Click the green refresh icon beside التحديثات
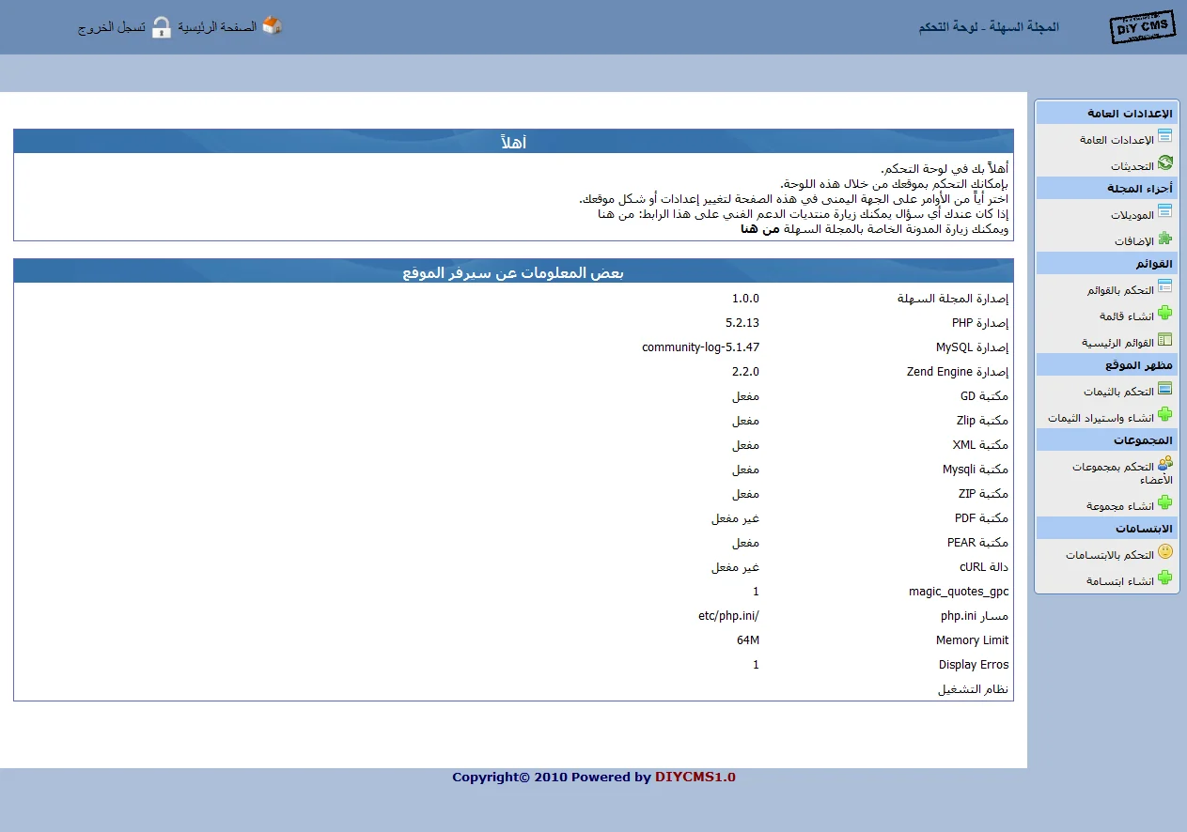Image resolution: width=1187 pixels, height=832 pixels. coord(1165,164)
